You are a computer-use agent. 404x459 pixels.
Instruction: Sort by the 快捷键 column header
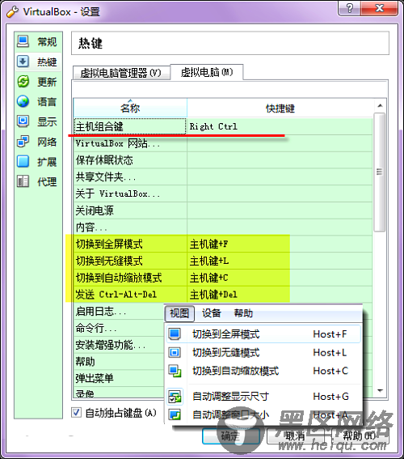280,108
